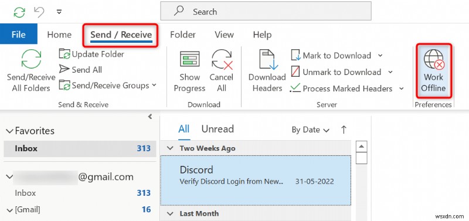Image resolution: width=469 pixels, height=221 pixels.
Task: Click Mark to Download command
Action: pyautogui.click(x=331, y=56)
